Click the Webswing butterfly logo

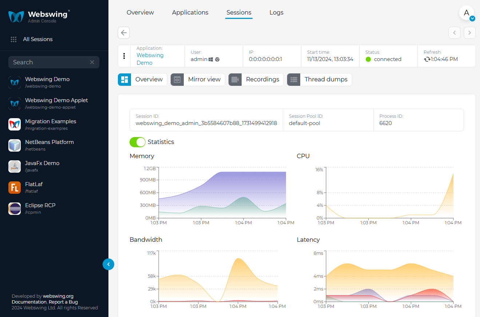pyautogui.click(x=16, y=16)
